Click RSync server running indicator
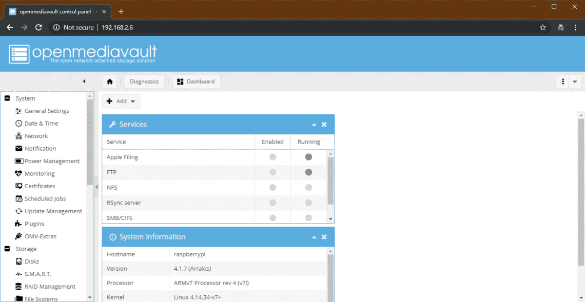This screenshot has height=302, width=585. tap(308, 203)
